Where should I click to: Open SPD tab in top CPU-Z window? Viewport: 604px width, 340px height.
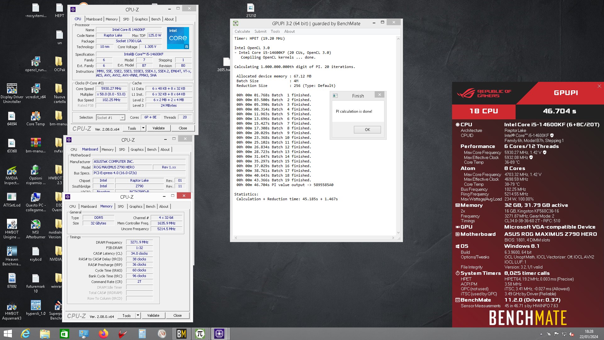click(x=126, y=19)
